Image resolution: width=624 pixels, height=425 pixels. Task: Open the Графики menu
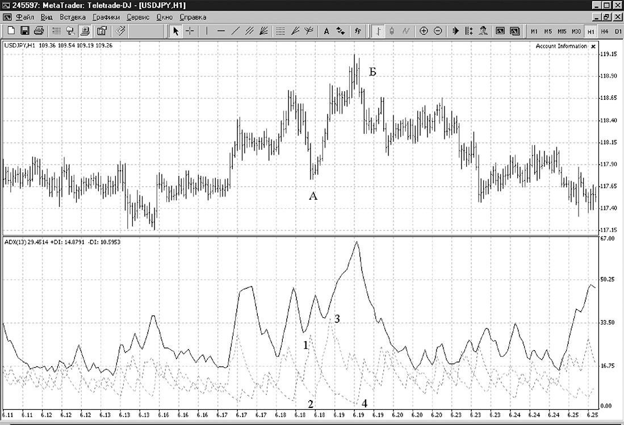pyautogui.click(x=106, y=17)
